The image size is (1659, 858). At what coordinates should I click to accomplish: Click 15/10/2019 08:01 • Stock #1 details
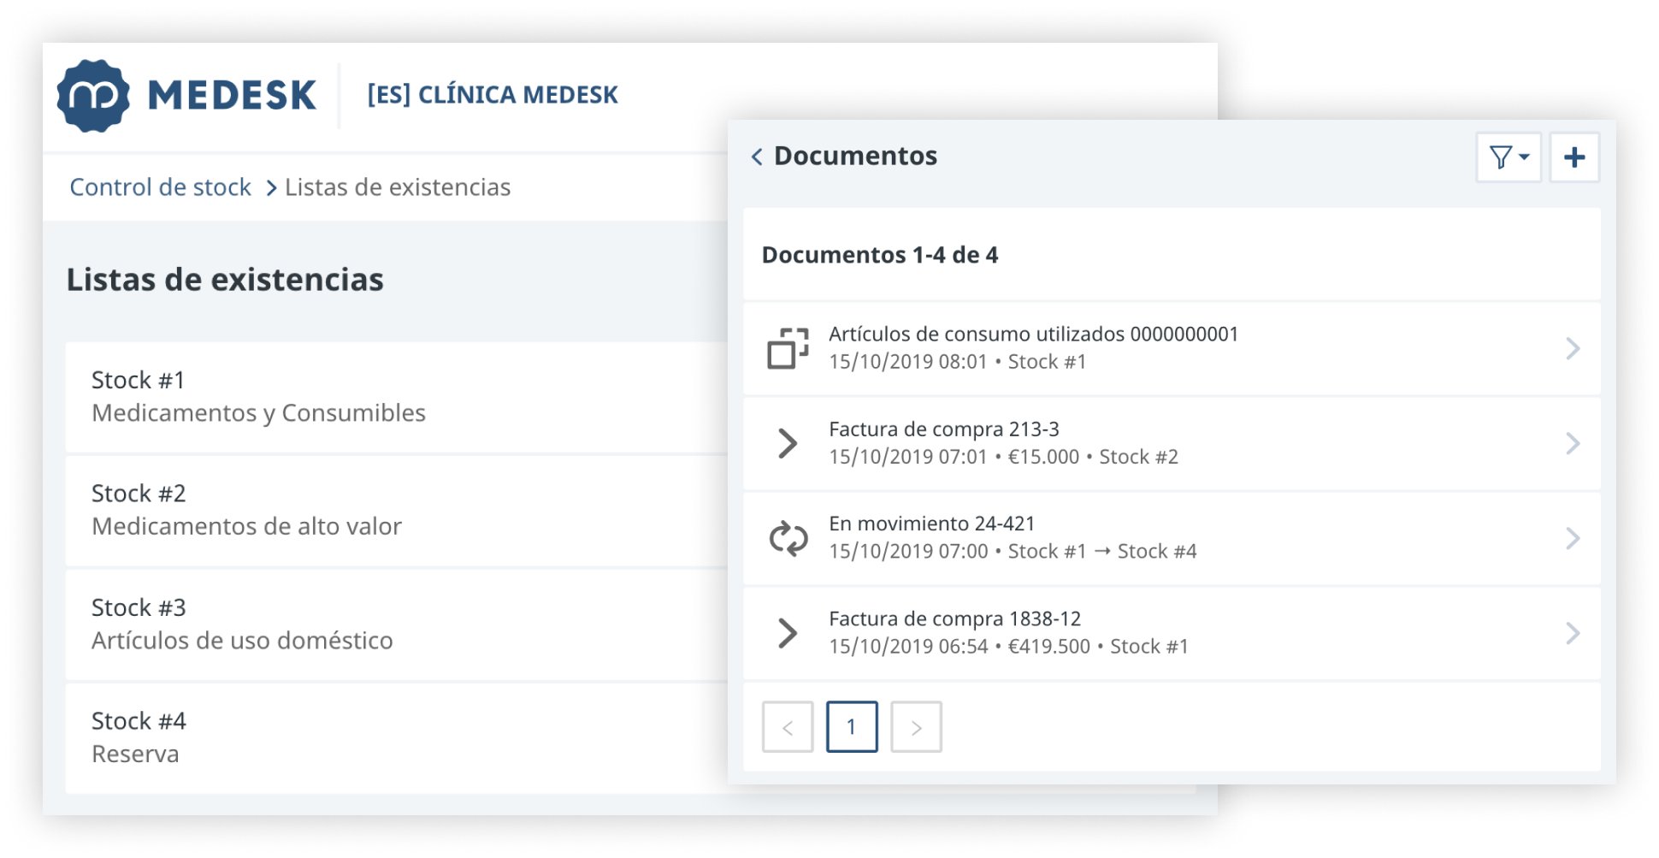pos(957,362)
